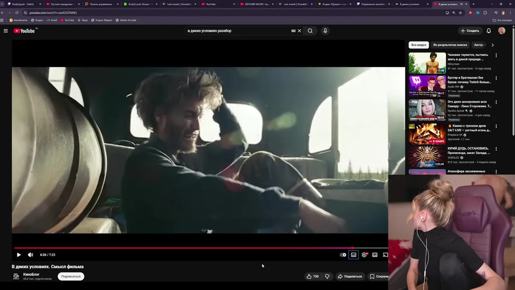
Task: Open a new browser tab
Action: click(x=473, y=4)
